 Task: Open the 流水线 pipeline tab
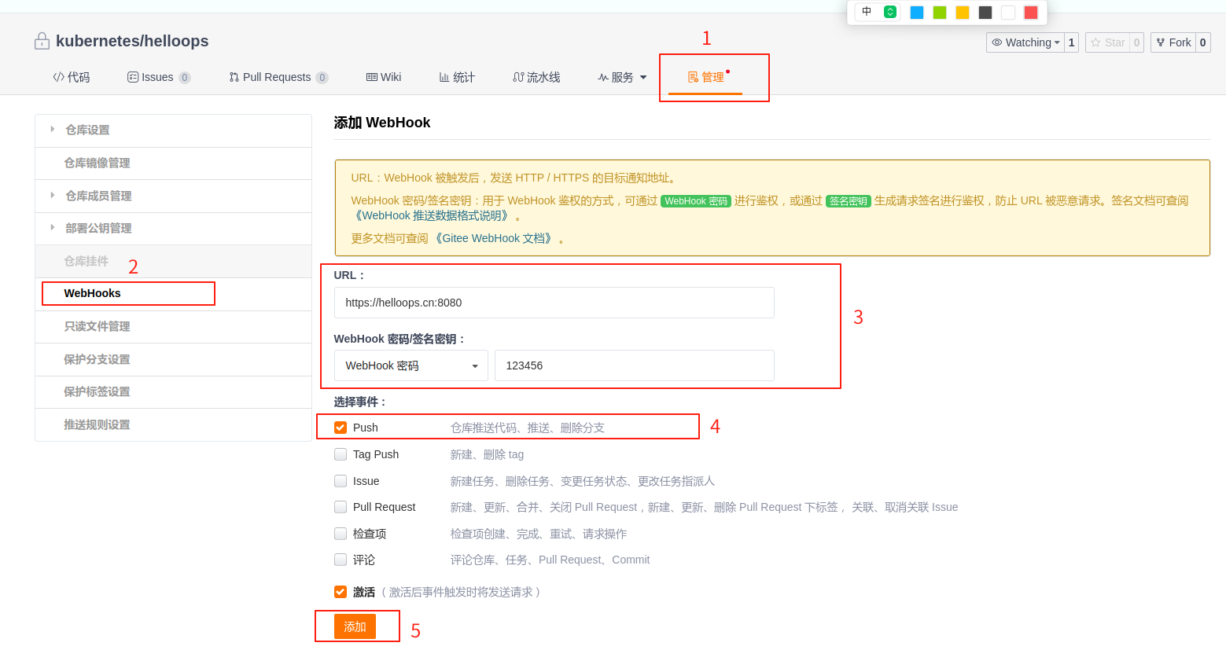click(x=536, y=77)
